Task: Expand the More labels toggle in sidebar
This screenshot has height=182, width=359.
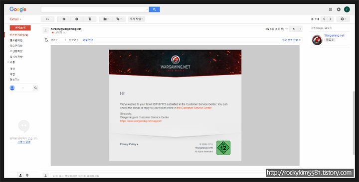Action: point(14,80)
